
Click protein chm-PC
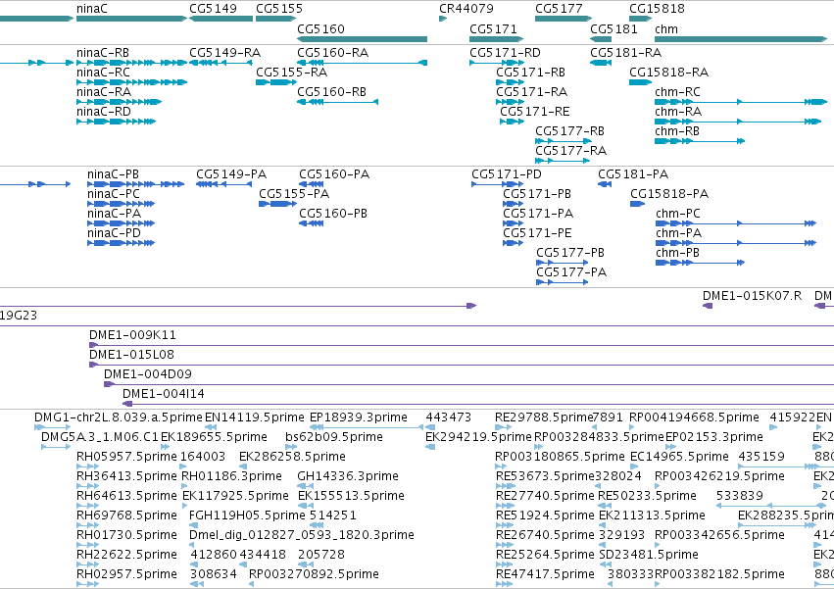[736, 223]
